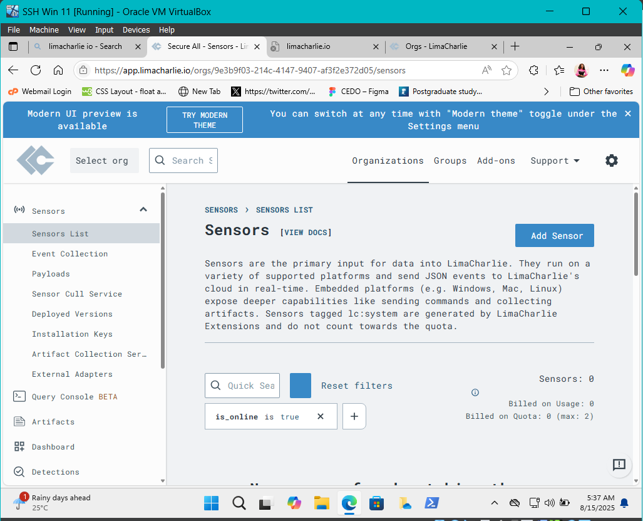This screenshot has width=643, height=521.
Task: Click the Query Console terminal icon
Action: [x=19, y=396]
